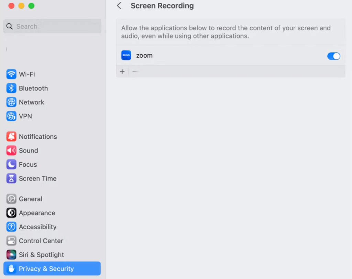The height and width of the screenshot is (279, 352).
Task: Click the zoom app icon in list
Action: coord(126,56)
